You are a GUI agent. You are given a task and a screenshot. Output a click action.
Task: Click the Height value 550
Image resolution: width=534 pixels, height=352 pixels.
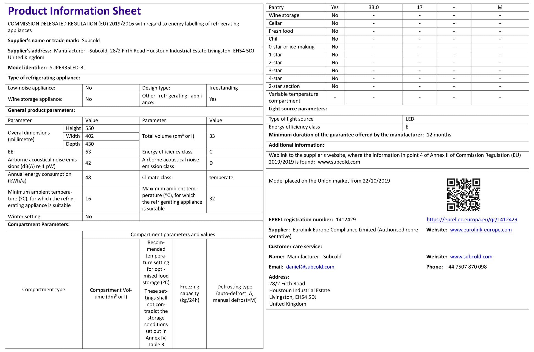click(89, 128)
